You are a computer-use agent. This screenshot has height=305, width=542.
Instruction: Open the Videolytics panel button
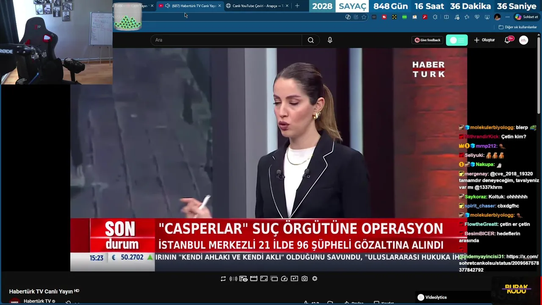click(432, 297)
